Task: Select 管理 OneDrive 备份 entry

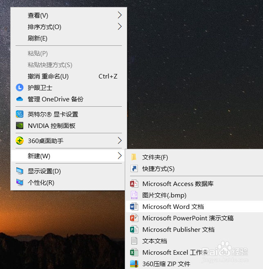Action: point(69,99)
